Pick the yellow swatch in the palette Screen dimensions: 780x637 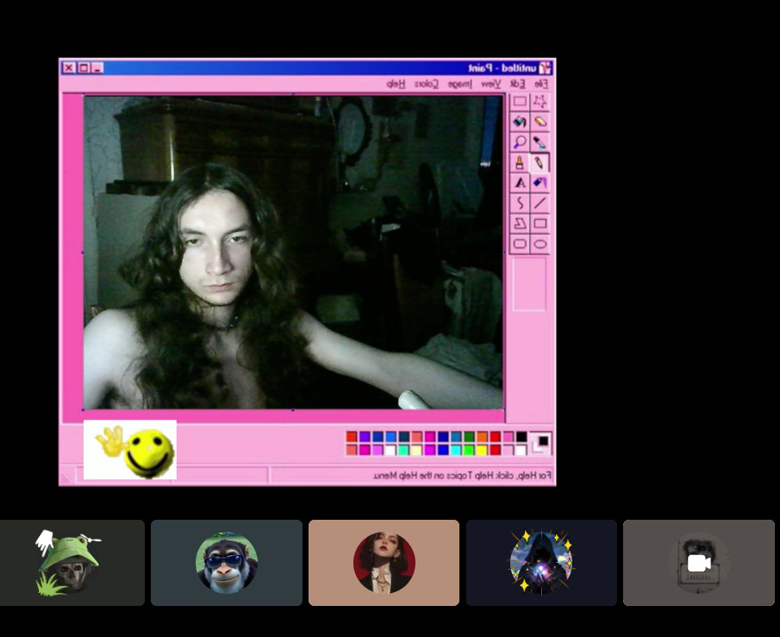(x=483, y=449)
